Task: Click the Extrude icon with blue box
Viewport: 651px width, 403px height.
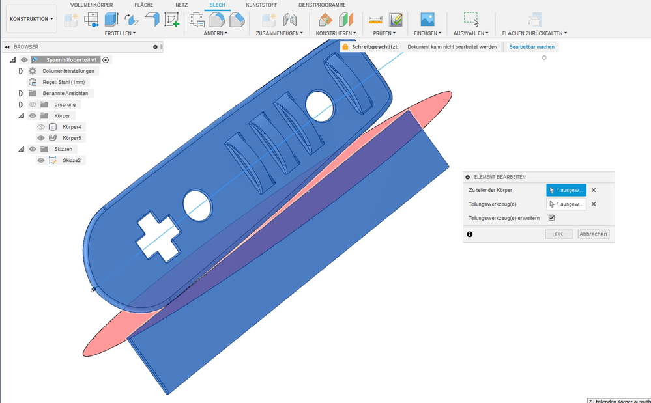Action: pos(111,20)
